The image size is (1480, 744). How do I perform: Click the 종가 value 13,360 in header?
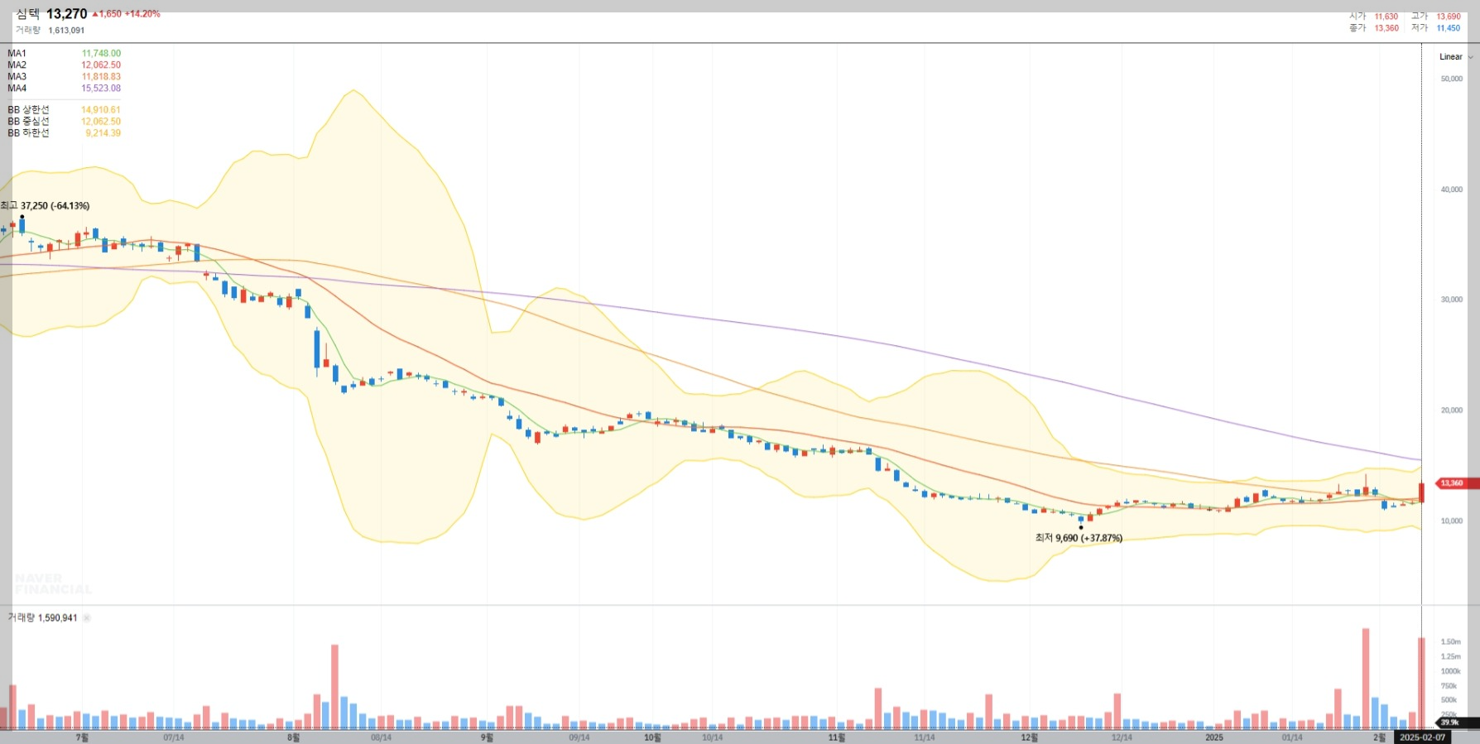click(1386, 28)
